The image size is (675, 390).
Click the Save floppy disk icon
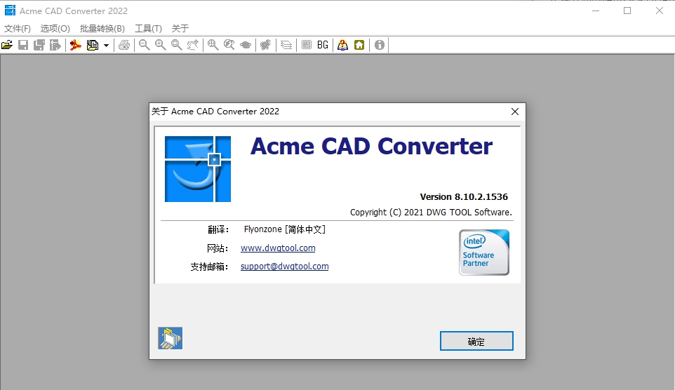pyautogui.click(x=23, y=45)
